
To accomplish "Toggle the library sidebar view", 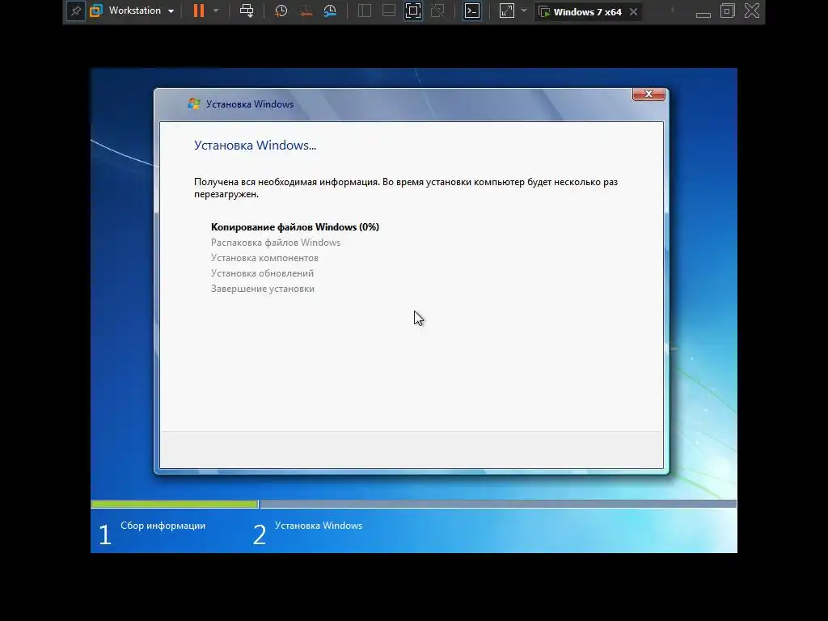I will 365,11.
